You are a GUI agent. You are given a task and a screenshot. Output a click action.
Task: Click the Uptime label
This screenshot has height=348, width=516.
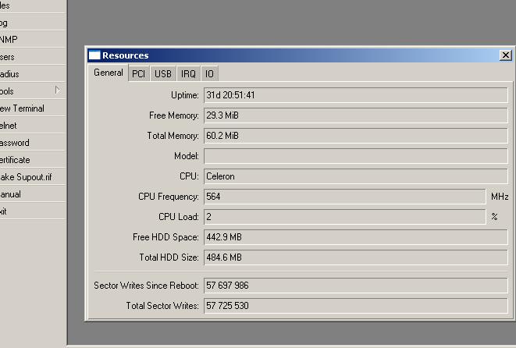coord(185,95)
